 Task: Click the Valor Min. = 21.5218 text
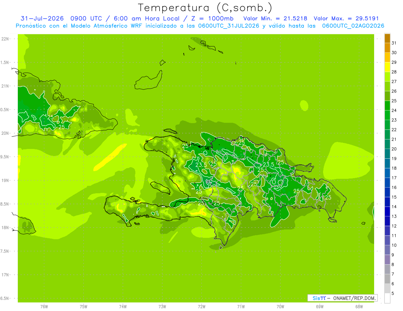click(276, 18)
